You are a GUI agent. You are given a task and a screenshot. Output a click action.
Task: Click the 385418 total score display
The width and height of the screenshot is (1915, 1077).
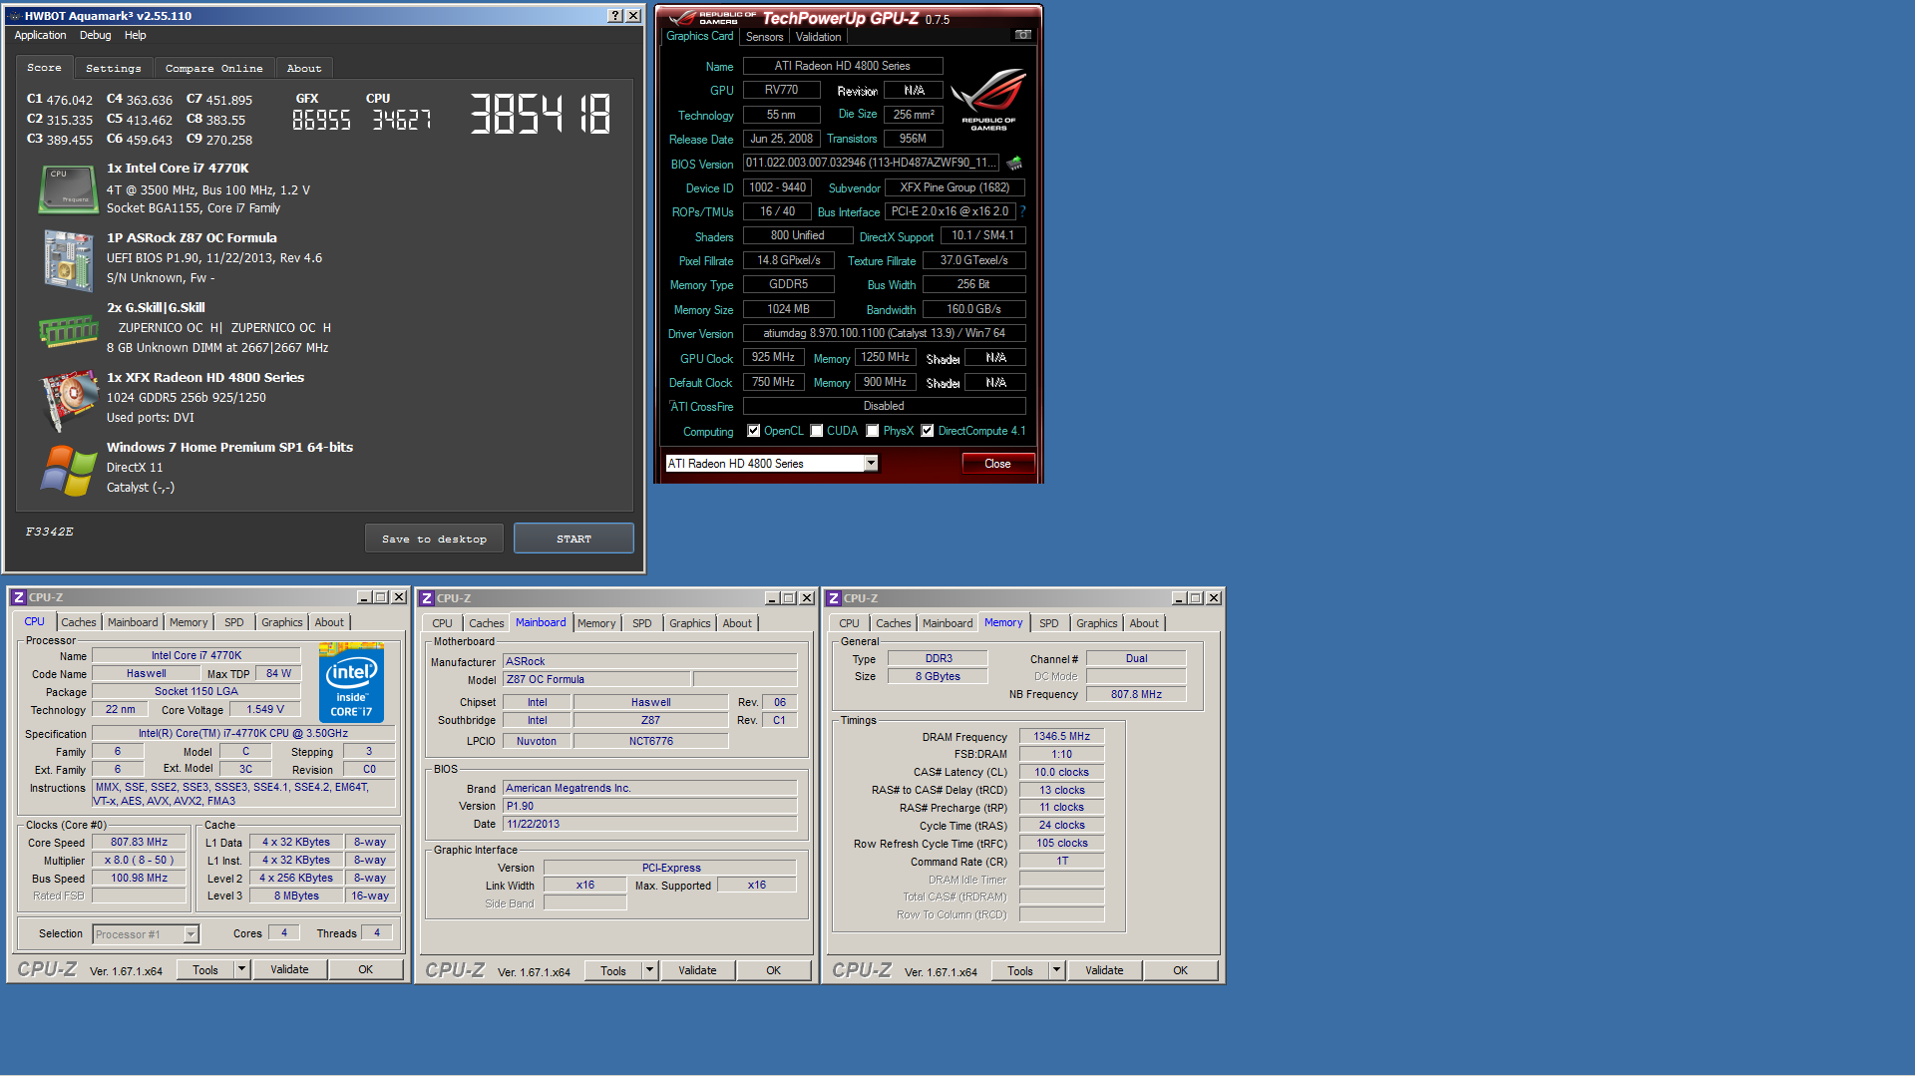click(x=540, y=113)
